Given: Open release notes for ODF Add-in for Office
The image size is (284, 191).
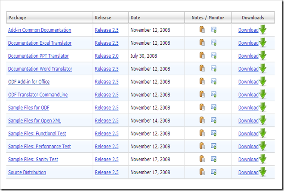Looking at the screenshot, I should click(x=202, y=81).
